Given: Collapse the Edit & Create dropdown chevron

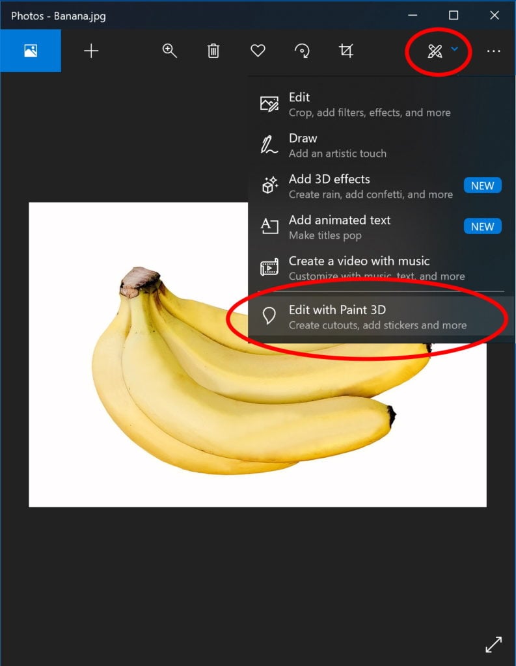Looking at the screenshot, I should click(x=454, y=49).
